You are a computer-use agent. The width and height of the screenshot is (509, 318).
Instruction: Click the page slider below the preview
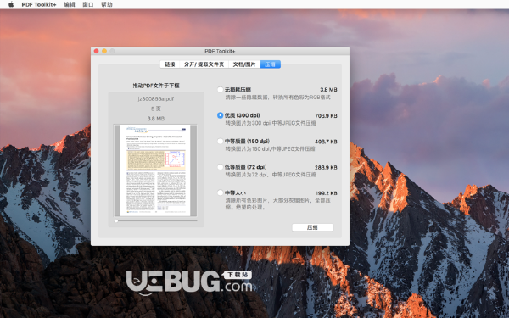coord(156,220)
